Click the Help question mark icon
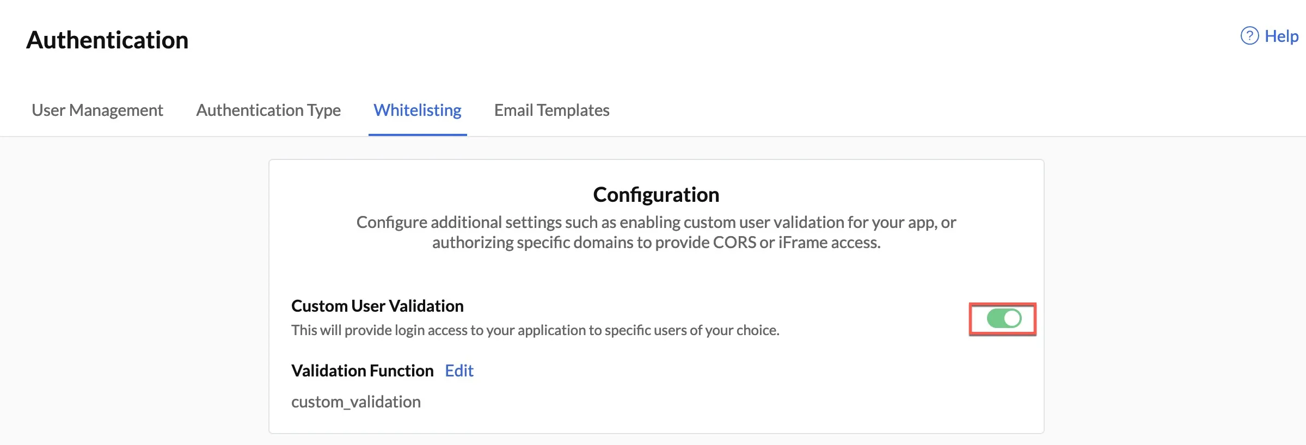Screen dimensions: 1306x445 coord(1249,36)
